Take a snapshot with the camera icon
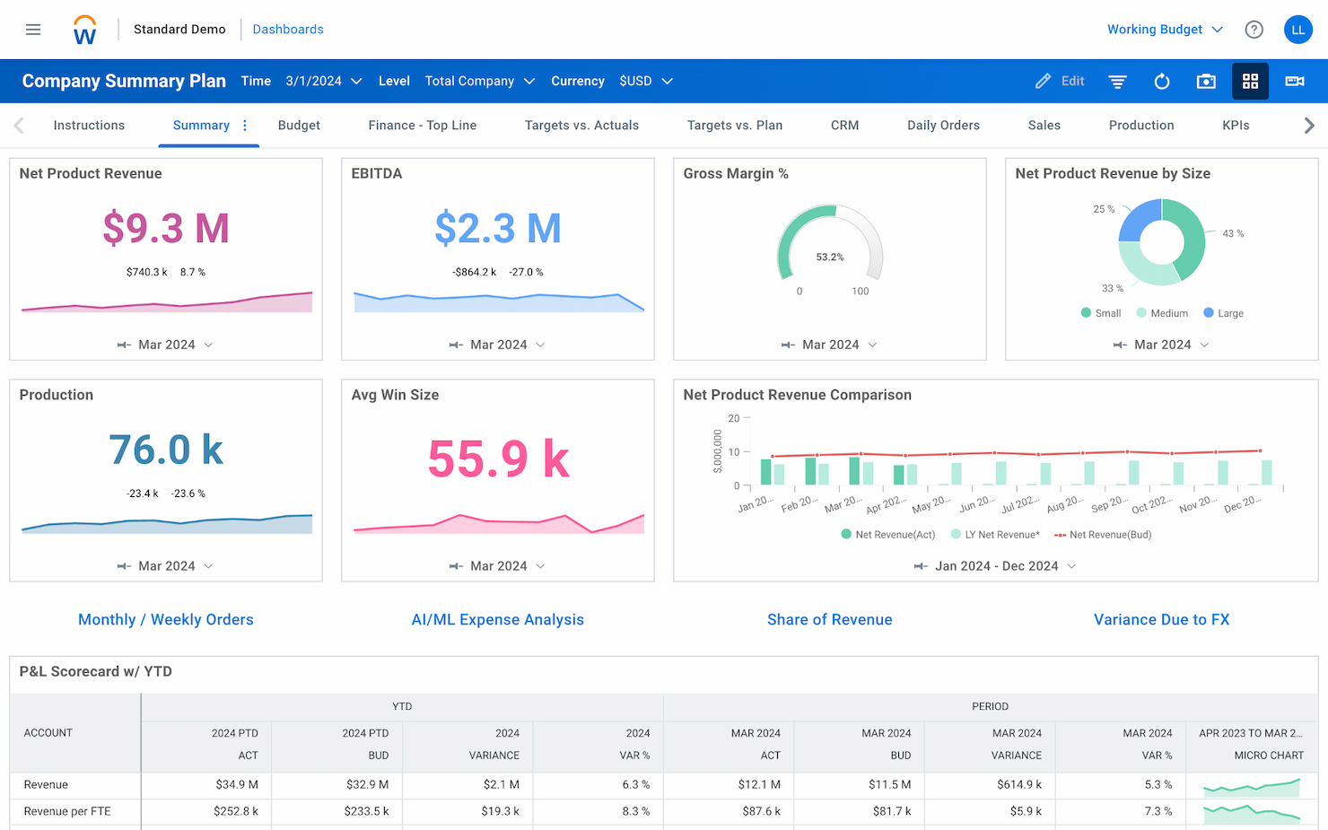 click(x=1206, y=82)
